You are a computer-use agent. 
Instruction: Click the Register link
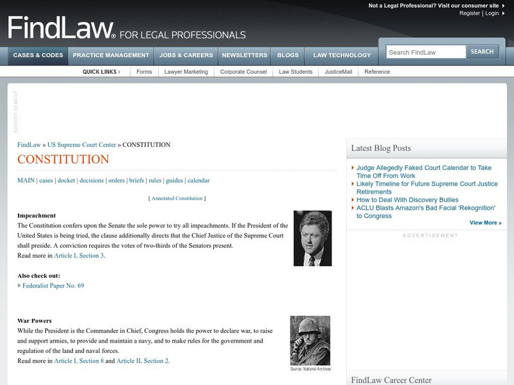tap(470, 13)
